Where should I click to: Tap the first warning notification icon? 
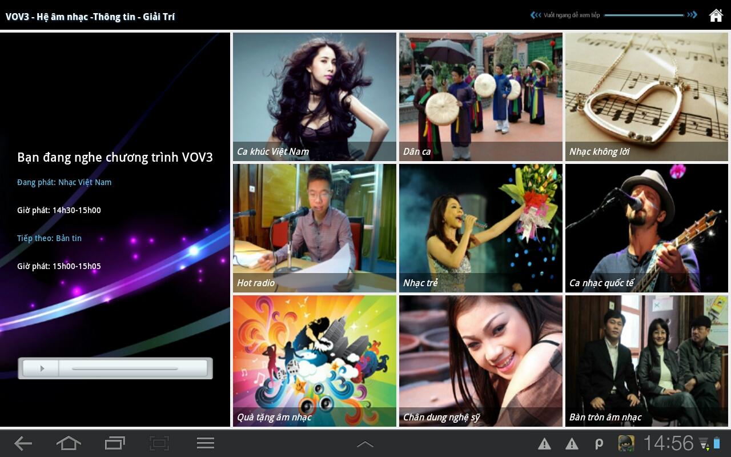click(x=545, y=444)
